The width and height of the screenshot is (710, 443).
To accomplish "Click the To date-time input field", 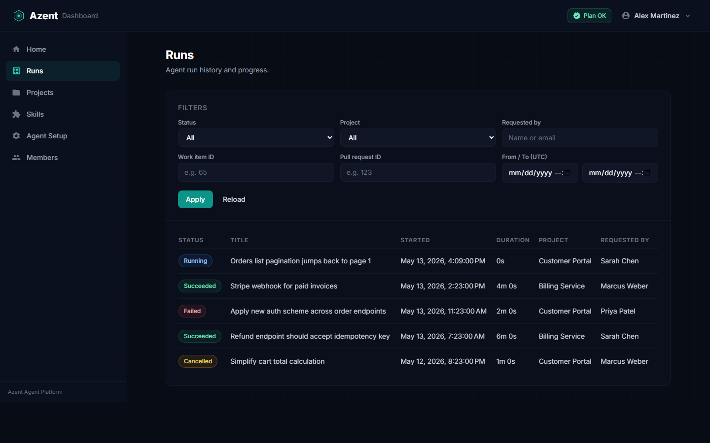I will tap(620, 173).
